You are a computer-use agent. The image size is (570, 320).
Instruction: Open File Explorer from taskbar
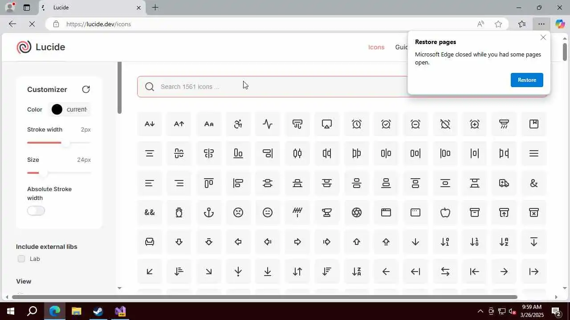77,311
